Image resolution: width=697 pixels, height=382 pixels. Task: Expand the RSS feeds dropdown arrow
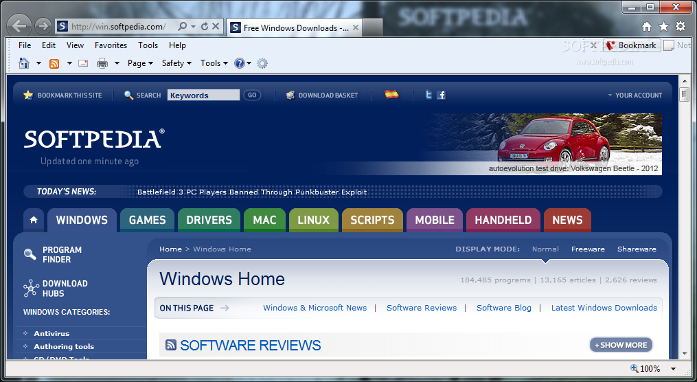(x=69, y=63)
